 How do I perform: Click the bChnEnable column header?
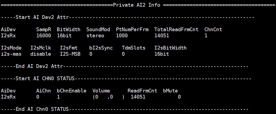click(x=72, y=91)
